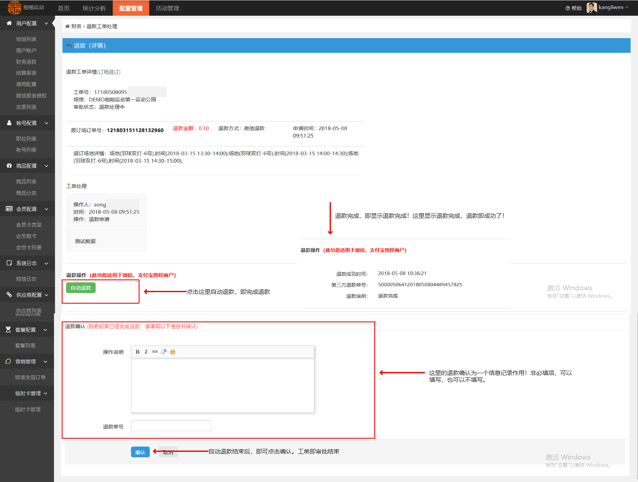This screenshot has height=482, width=638.
Task: Click order number 121803151128132960
Action: tap(135, 130)
